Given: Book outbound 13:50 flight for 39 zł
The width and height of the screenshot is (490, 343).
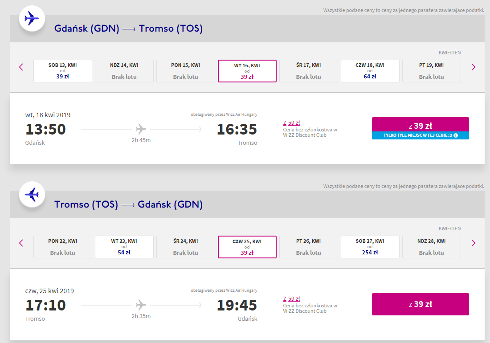Looking at the screenshot, I should coord(420,125).
